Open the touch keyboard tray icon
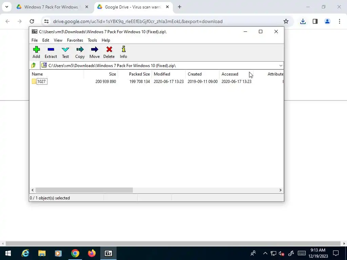 click(302, 253)
